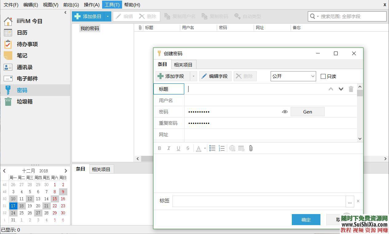Image resolution: width=389 pixels, height=234 pixels.
Task: Open the search scope dropdown
Action: point(317,16)
